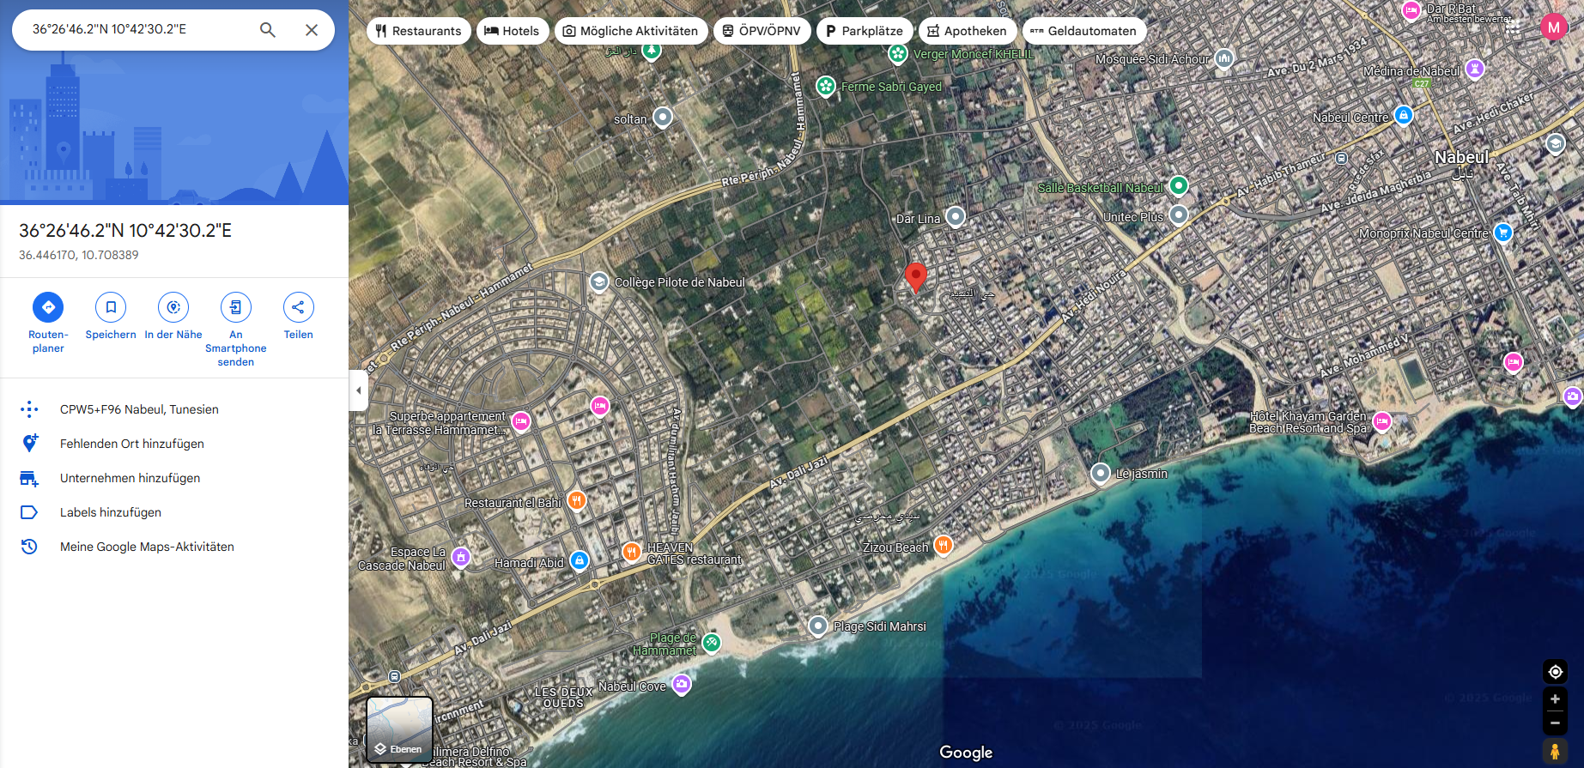Screen dimensions: 1584x768
Task: Click the Plage de Hammamet marker
Action: point(712,642)
